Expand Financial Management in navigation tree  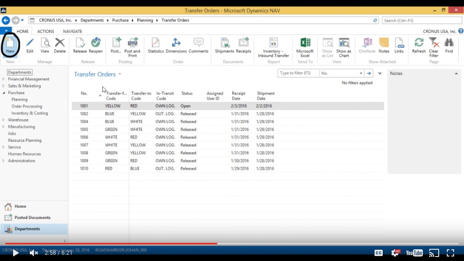click(x=4, y=79)
